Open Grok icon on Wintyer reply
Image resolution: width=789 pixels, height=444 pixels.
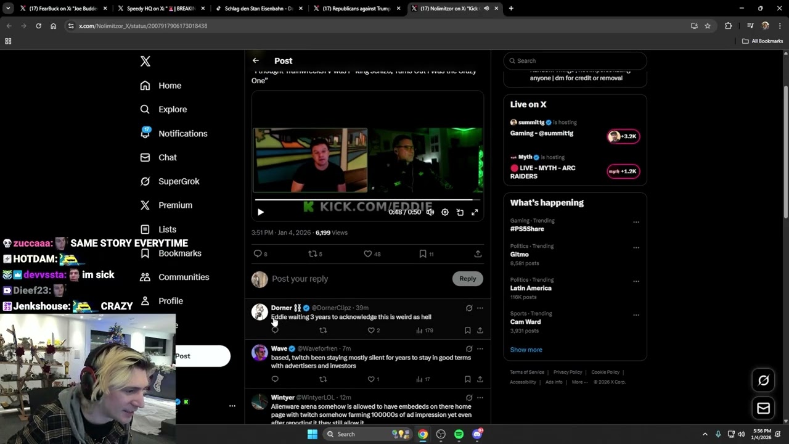pyautogui.click(x=469, y=398)
